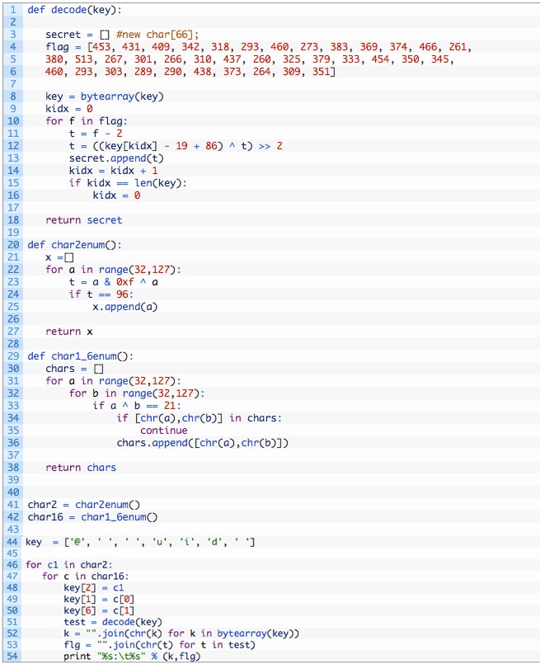This screenshot has width=540, height=664.
Task: Click line number 1 in the gutter
Action: point(13,9)
